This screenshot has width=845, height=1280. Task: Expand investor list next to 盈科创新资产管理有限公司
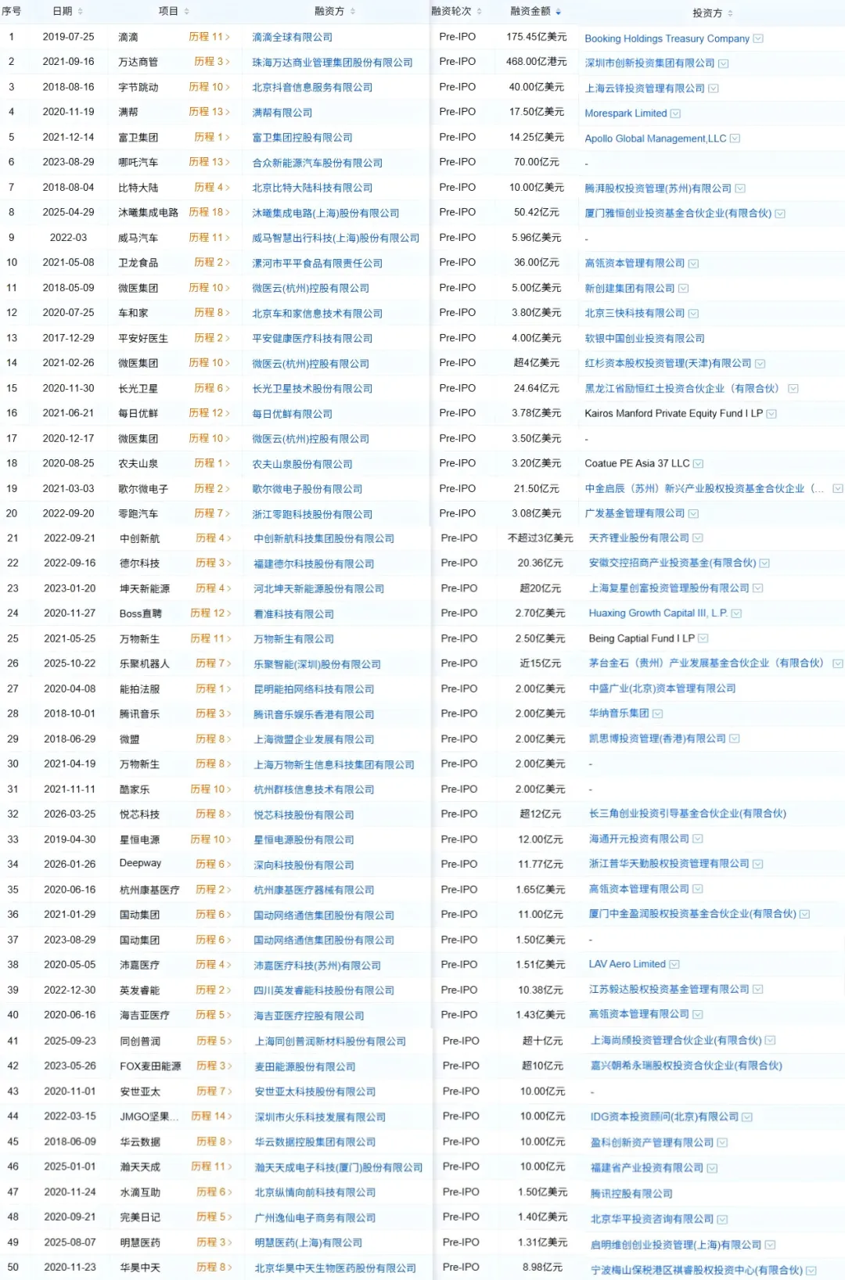tap(722, 1142)
